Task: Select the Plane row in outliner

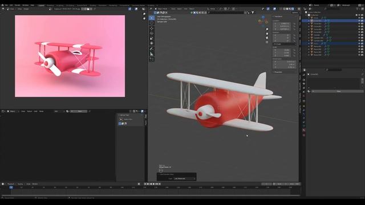Action: point(316,43)
